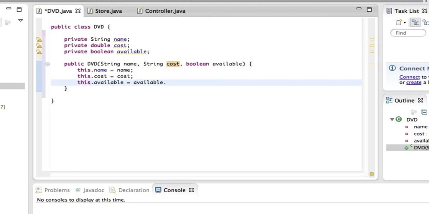Image resolution: width=429 pixels, height=214 pixels.
Task: Click the Connect link in Task List
Action: pyautogui.click(x=409, y=77)
